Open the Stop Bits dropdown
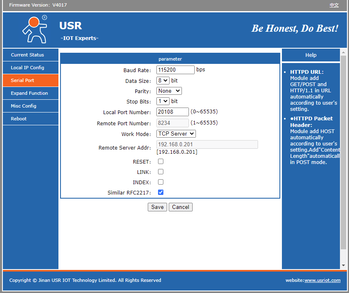Image resolution: width=349 pixels, height=293 pixels. pos(163,101)
